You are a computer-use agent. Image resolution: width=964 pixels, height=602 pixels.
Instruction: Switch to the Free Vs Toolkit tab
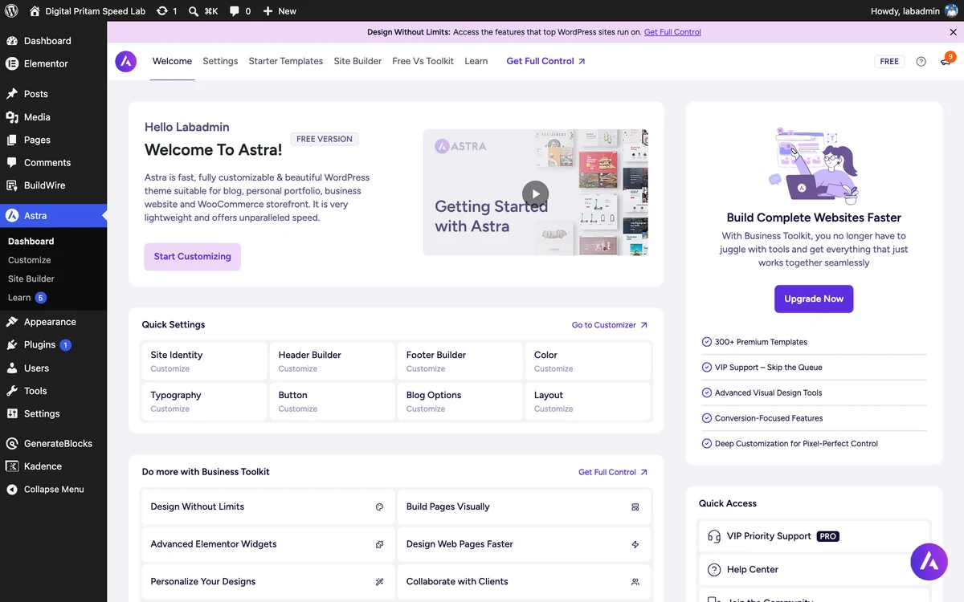point(423,61)
